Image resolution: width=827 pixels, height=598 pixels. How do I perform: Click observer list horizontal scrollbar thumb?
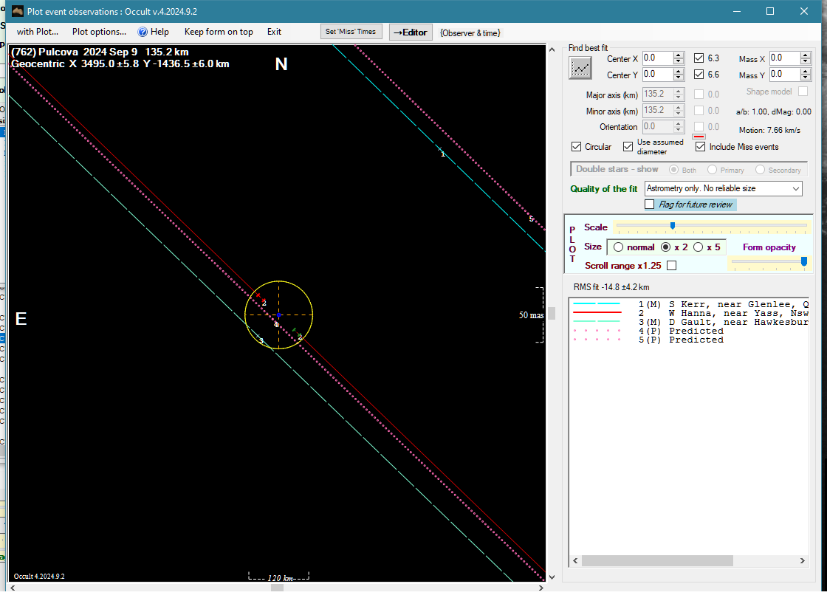tap(657, 560)
